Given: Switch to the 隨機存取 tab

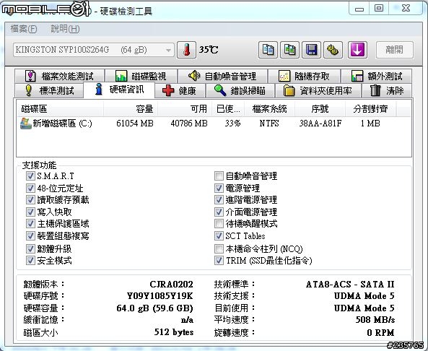Looking at the screenshot, I should point(304,76).
